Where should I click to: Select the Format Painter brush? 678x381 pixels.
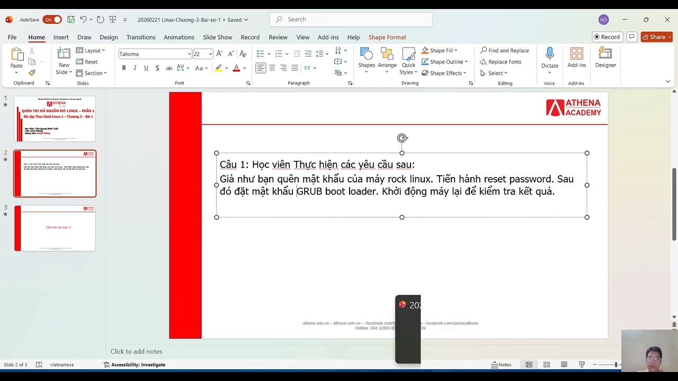coord(32,72)
